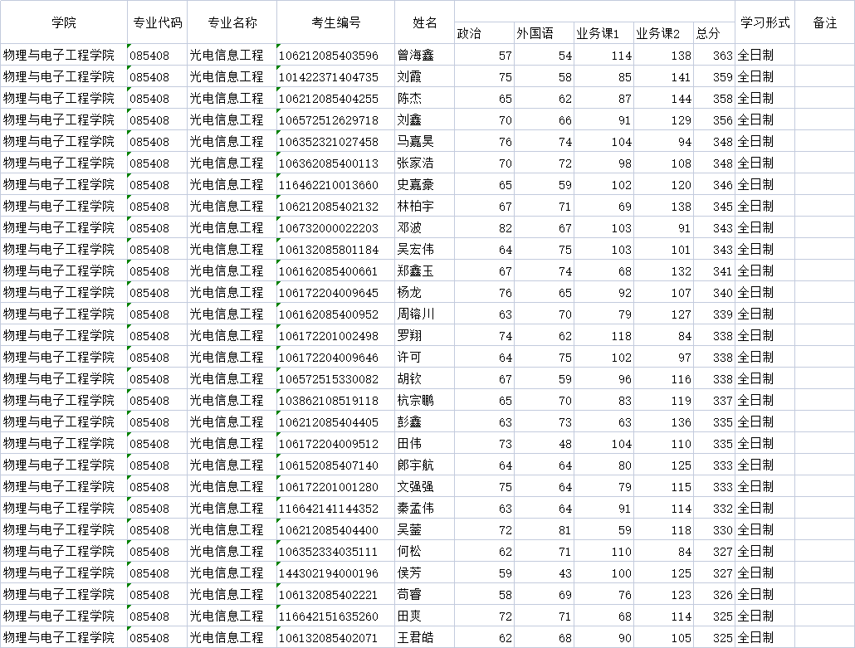Screen dimensions: 855x648
Task: Click total score 332 for 秦孟伟
Action: click(x=715, y=509)
